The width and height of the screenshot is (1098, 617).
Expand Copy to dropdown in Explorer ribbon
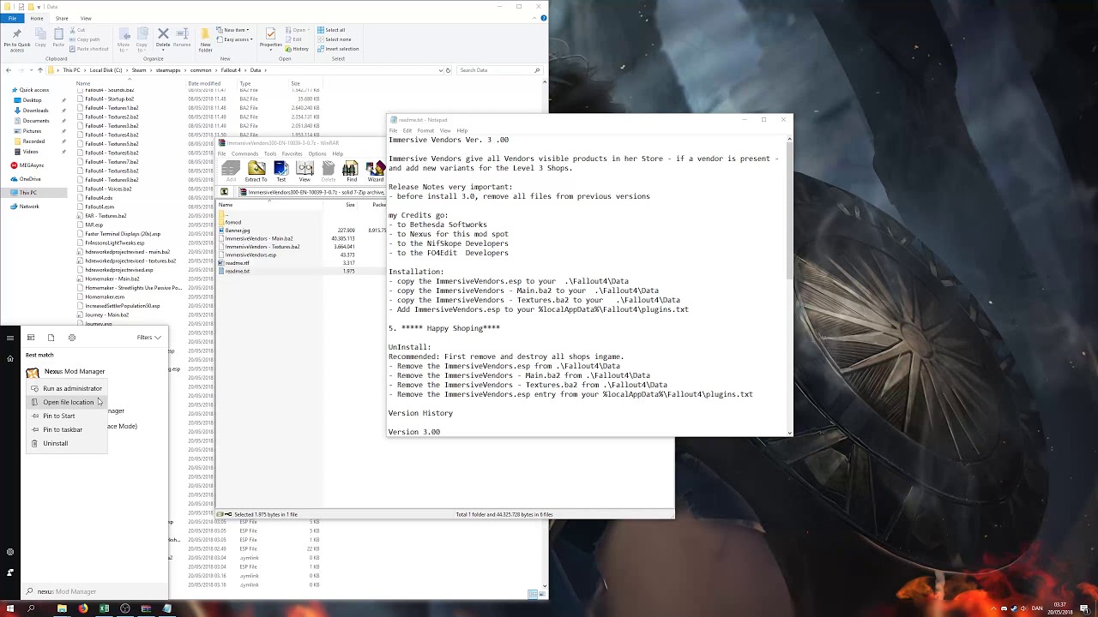[142, 40]
